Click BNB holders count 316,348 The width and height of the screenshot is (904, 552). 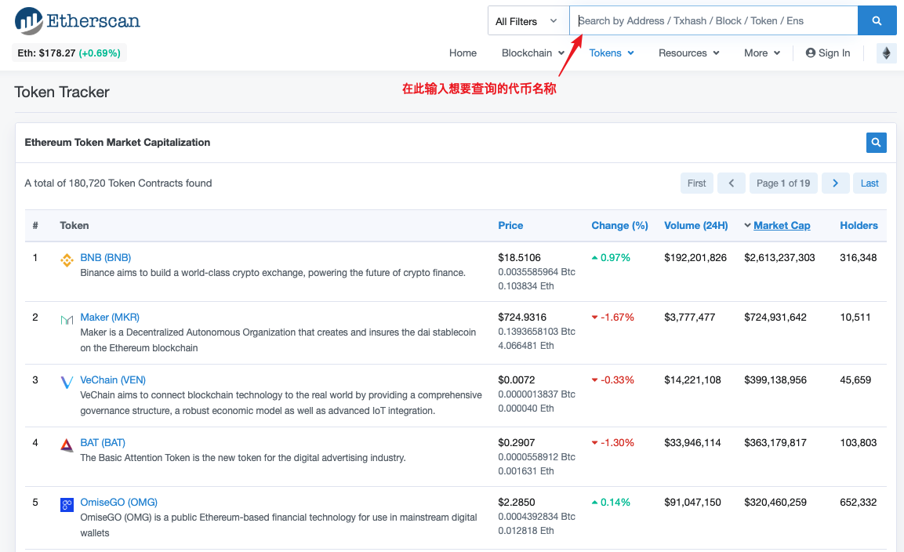click(859, 258)
